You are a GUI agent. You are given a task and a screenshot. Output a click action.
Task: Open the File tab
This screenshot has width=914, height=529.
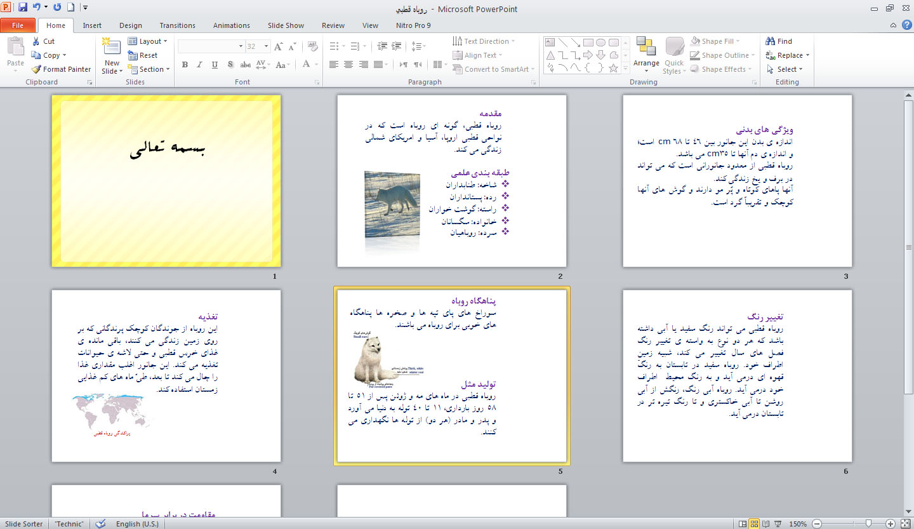pos(18,25)
